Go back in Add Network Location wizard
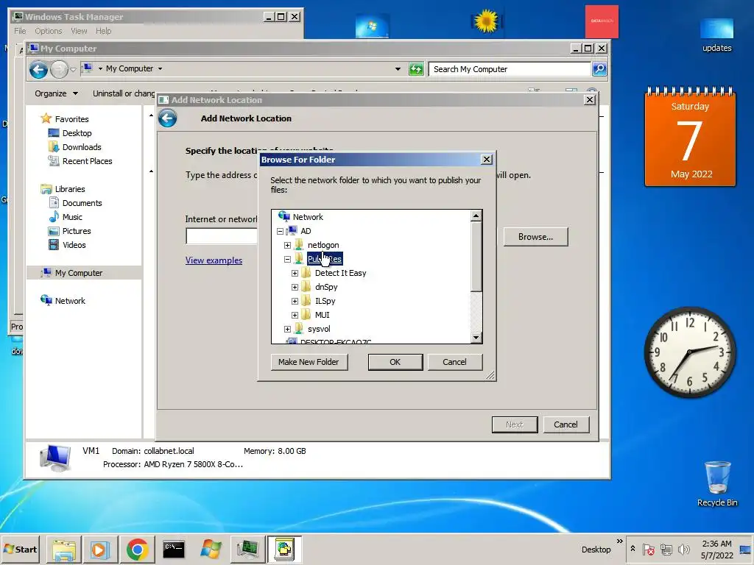 (x=168, y=118)
